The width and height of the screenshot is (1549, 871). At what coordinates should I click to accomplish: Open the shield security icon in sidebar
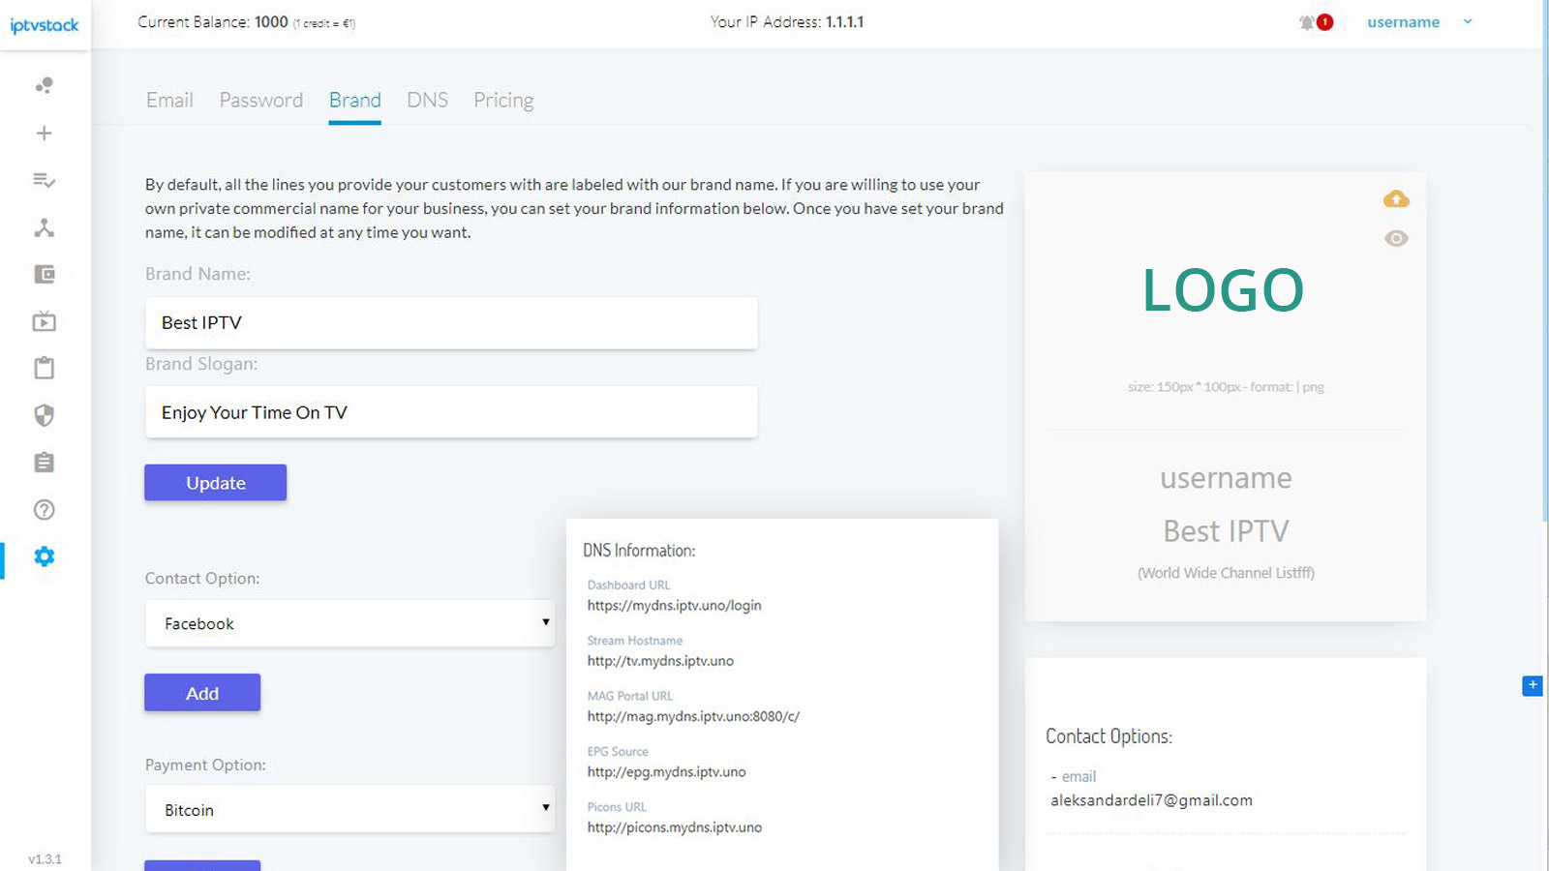pos(44,415)
